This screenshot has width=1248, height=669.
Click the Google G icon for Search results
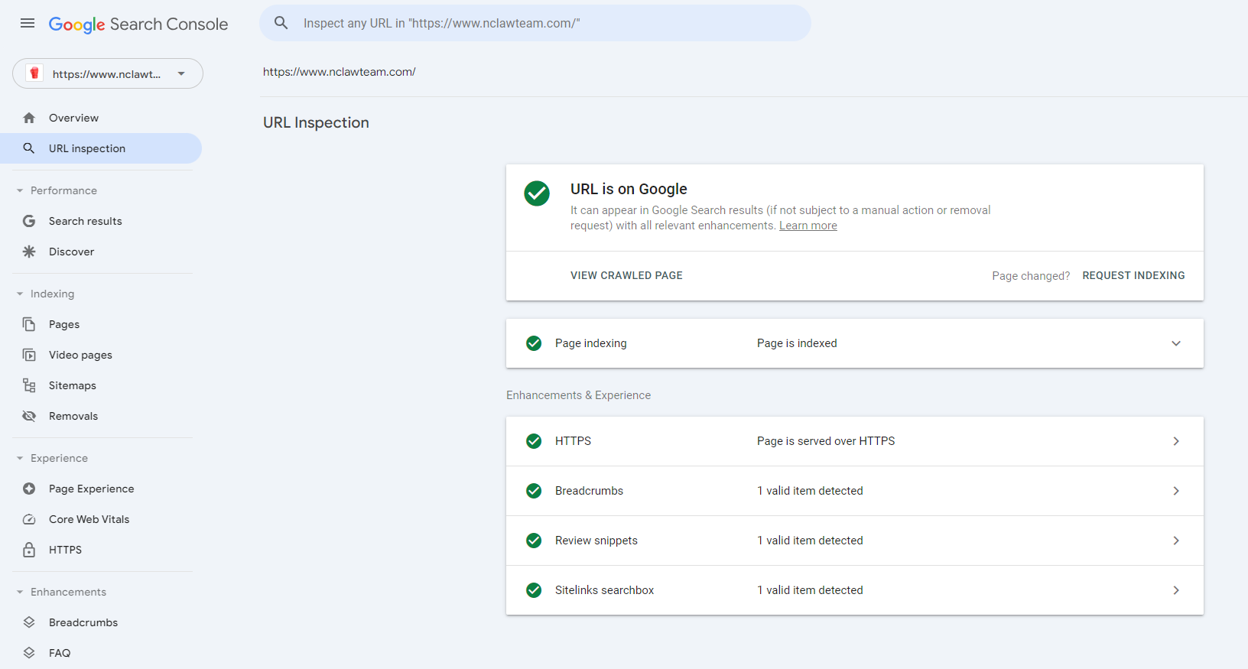pyautogui.click(x=29, y=221)
